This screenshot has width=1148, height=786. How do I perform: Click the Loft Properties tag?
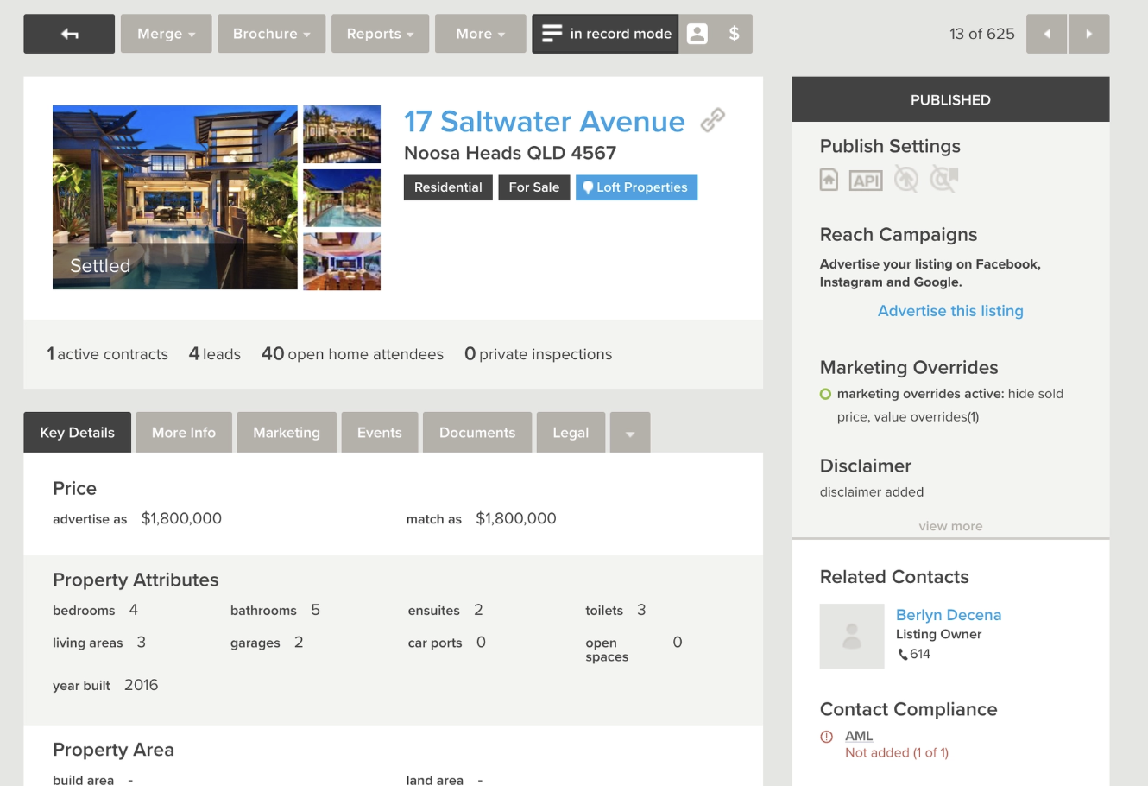tap(636, 187)
